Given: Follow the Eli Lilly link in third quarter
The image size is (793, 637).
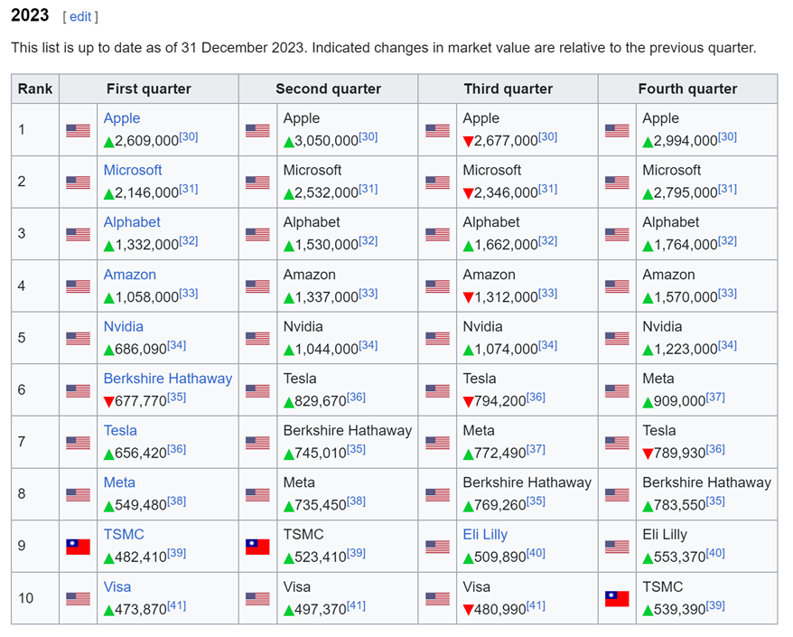Looking at the screenshot, I should tap(485, 535).
